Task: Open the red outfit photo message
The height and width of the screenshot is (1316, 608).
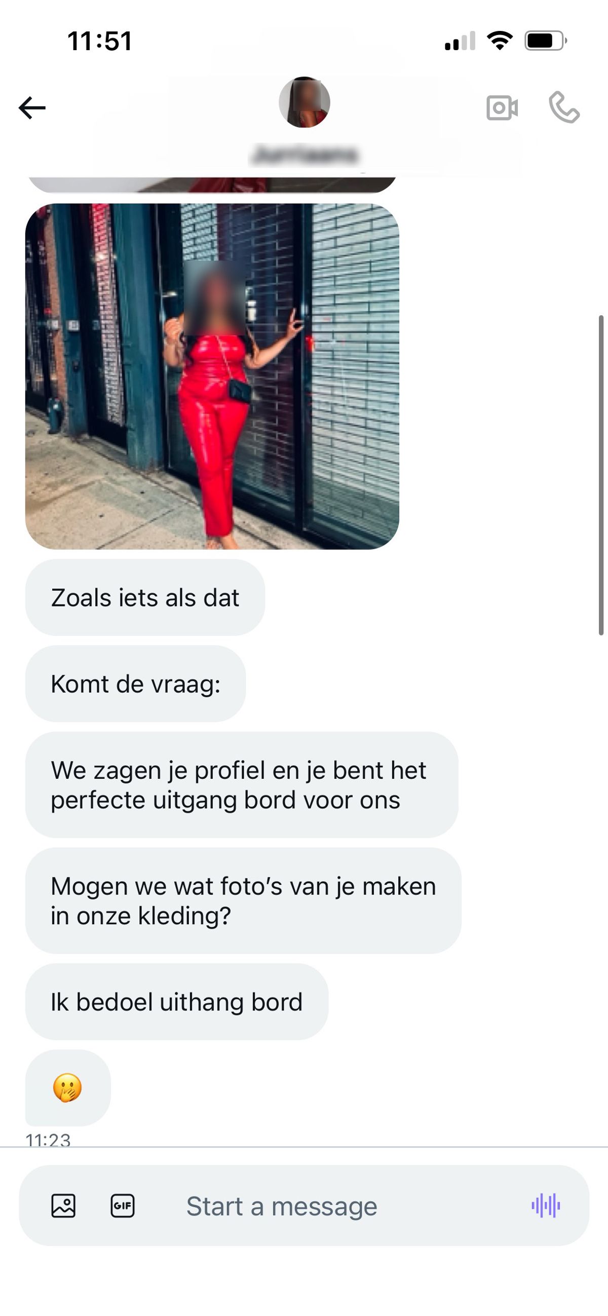Action: click(212, 377)
